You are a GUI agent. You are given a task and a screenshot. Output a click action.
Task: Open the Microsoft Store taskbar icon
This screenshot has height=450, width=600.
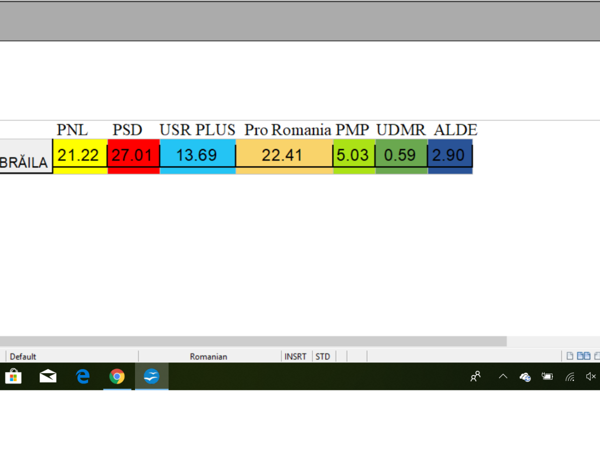[13, 376]
